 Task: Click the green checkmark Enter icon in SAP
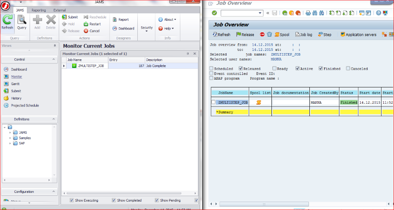(x=214, y=13)
